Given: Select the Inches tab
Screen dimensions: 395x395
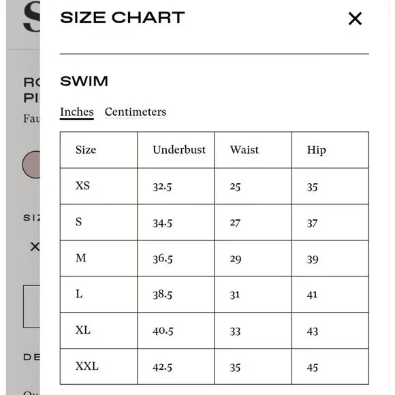Looking at the screenshot, I should [x=77, y=112].
